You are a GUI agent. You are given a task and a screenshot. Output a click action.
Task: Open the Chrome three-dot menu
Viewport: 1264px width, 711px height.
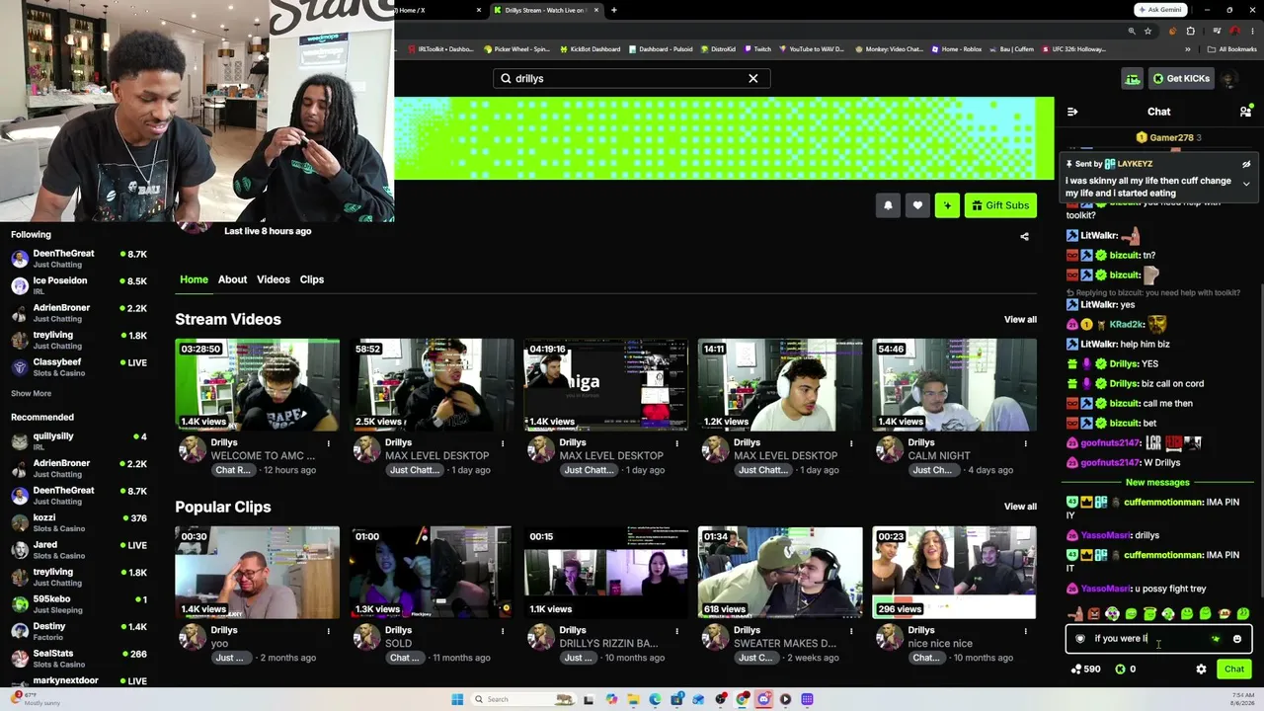(x=1252, y=31)
